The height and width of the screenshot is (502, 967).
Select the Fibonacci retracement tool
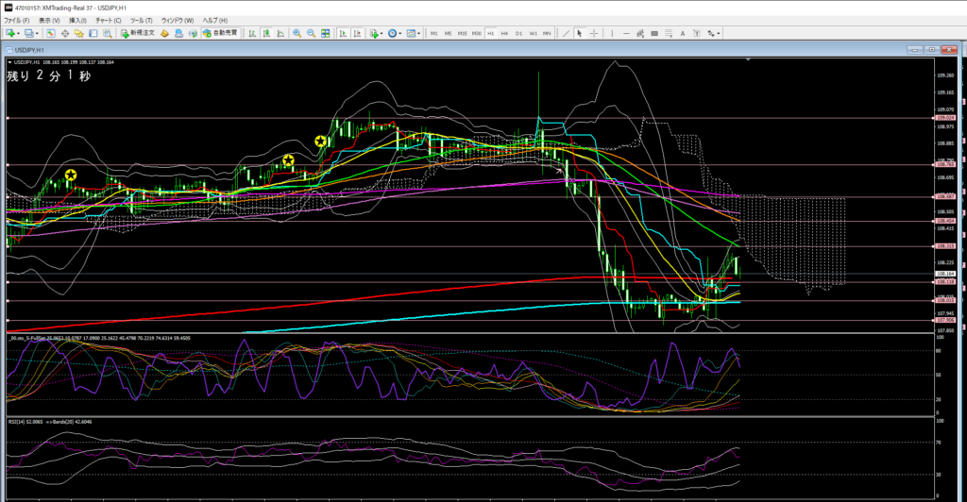coord(669,33)
